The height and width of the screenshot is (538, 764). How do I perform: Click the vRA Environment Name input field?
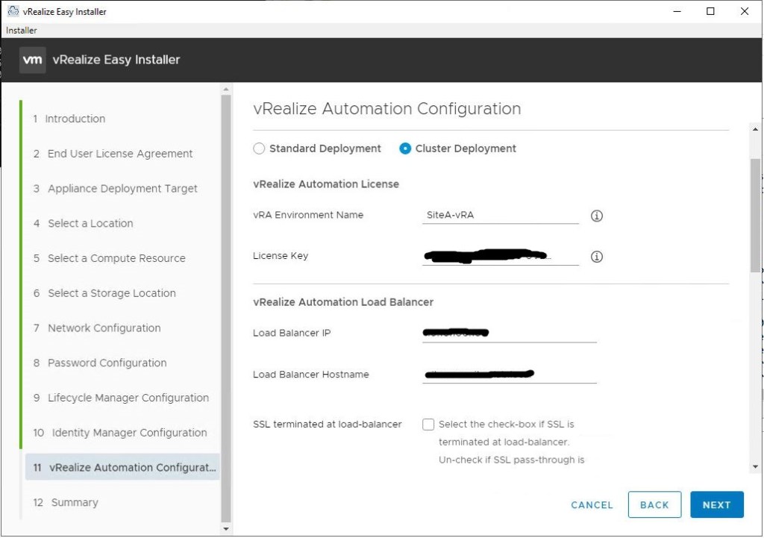(x=500, y=215)
